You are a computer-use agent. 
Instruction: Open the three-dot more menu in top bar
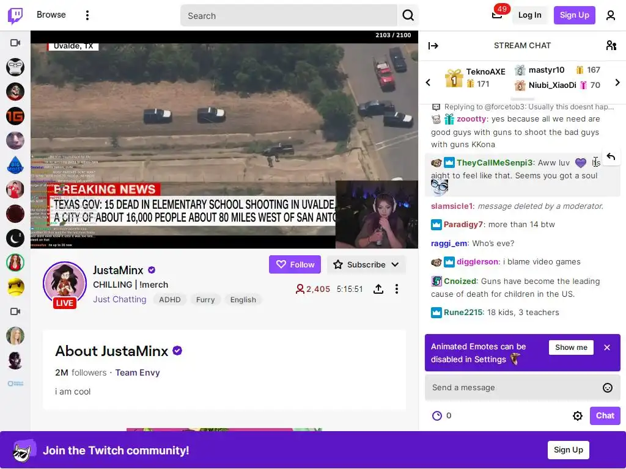point(87,15)
